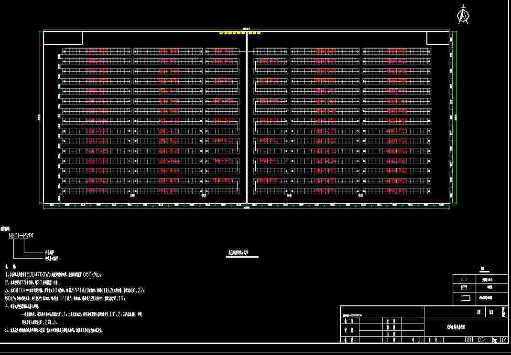Viewport: 511px width, 355px height.
Task: Click the NB01-PV01 numbering label
Action: point(21,235)
